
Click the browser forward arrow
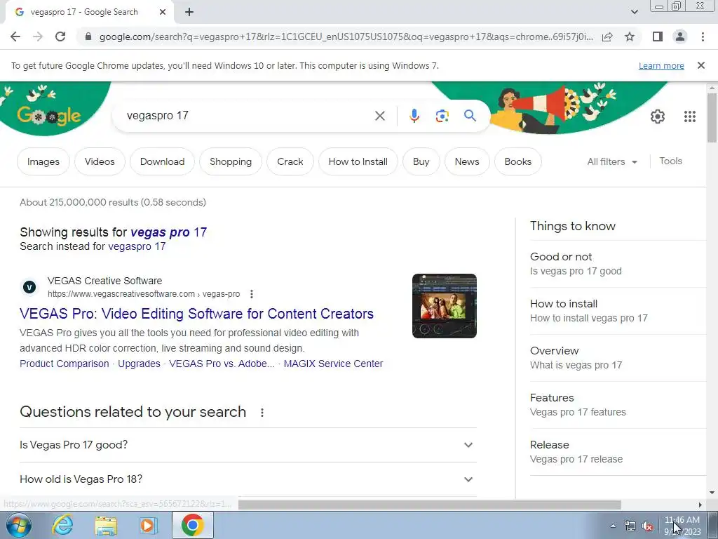tap(38, 36)
